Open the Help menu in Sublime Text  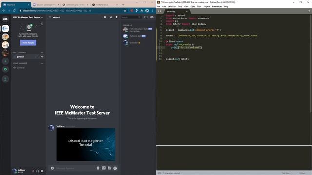(x=226, y=6)
